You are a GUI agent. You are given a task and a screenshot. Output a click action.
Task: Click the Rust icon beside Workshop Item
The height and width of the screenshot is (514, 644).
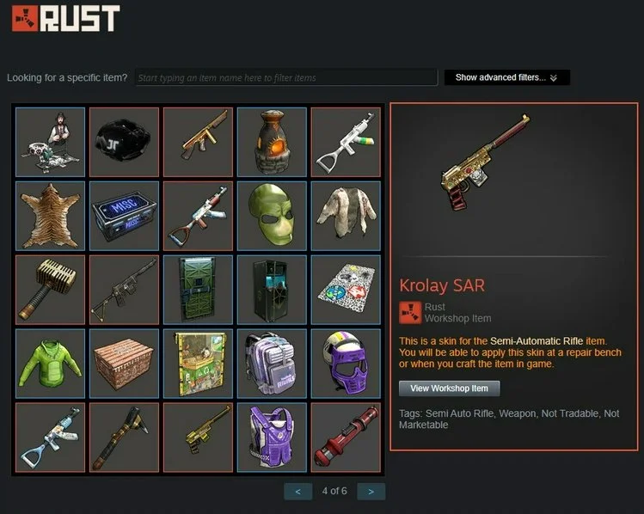(x=410, y=313)
